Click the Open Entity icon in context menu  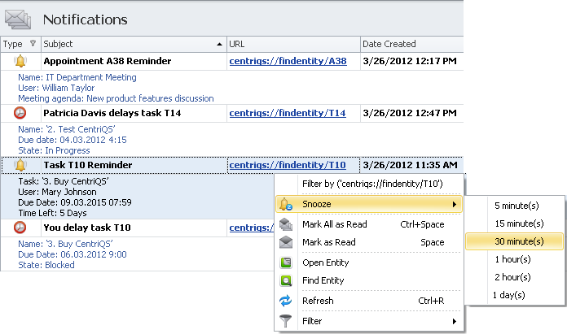point(286,262)
